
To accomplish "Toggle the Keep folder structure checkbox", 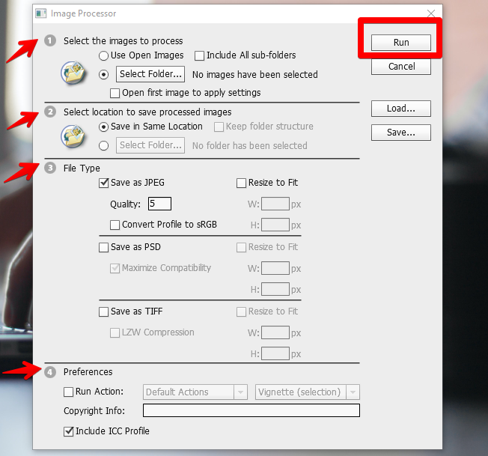I will coord(219,127).
